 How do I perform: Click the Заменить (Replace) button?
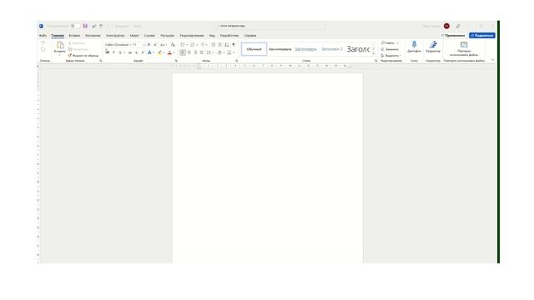[x=390, y=49]
